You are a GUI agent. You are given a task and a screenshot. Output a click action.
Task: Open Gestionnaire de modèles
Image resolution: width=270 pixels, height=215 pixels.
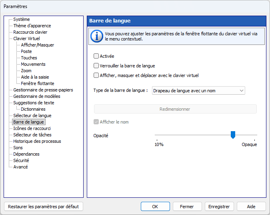click(37, 96)
